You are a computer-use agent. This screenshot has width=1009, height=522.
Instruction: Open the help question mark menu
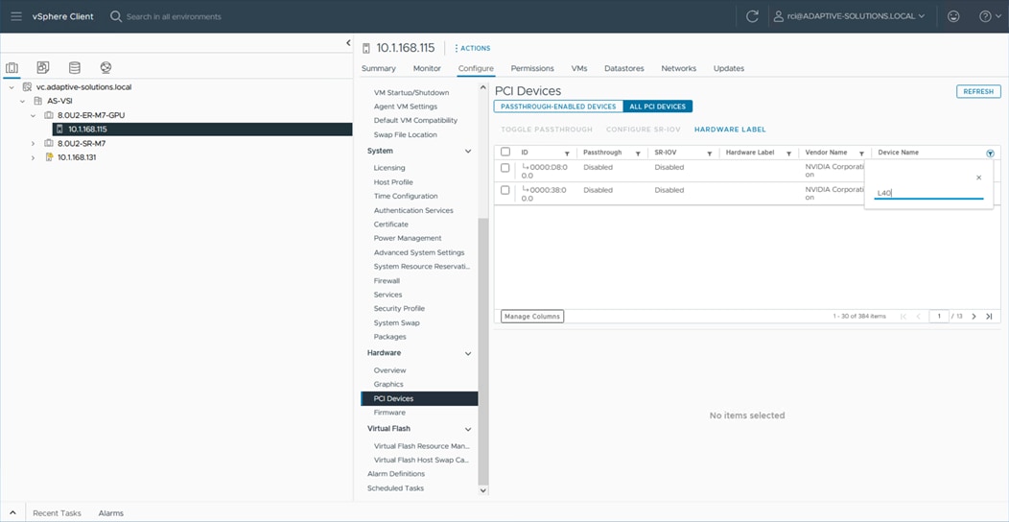[987, 16]
